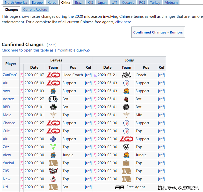Click the LGD logo in ZanDarC's leaves row

click(53, 75)
